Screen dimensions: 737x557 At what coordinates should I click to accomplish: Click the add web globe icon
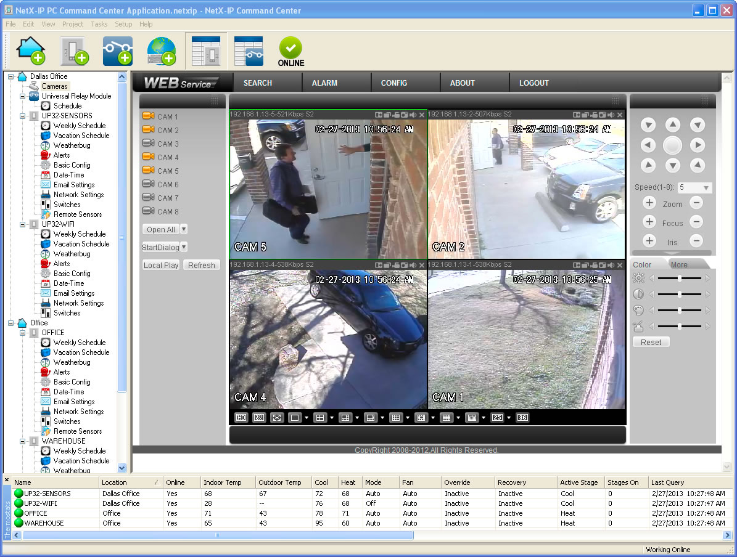tap(161, 51)
